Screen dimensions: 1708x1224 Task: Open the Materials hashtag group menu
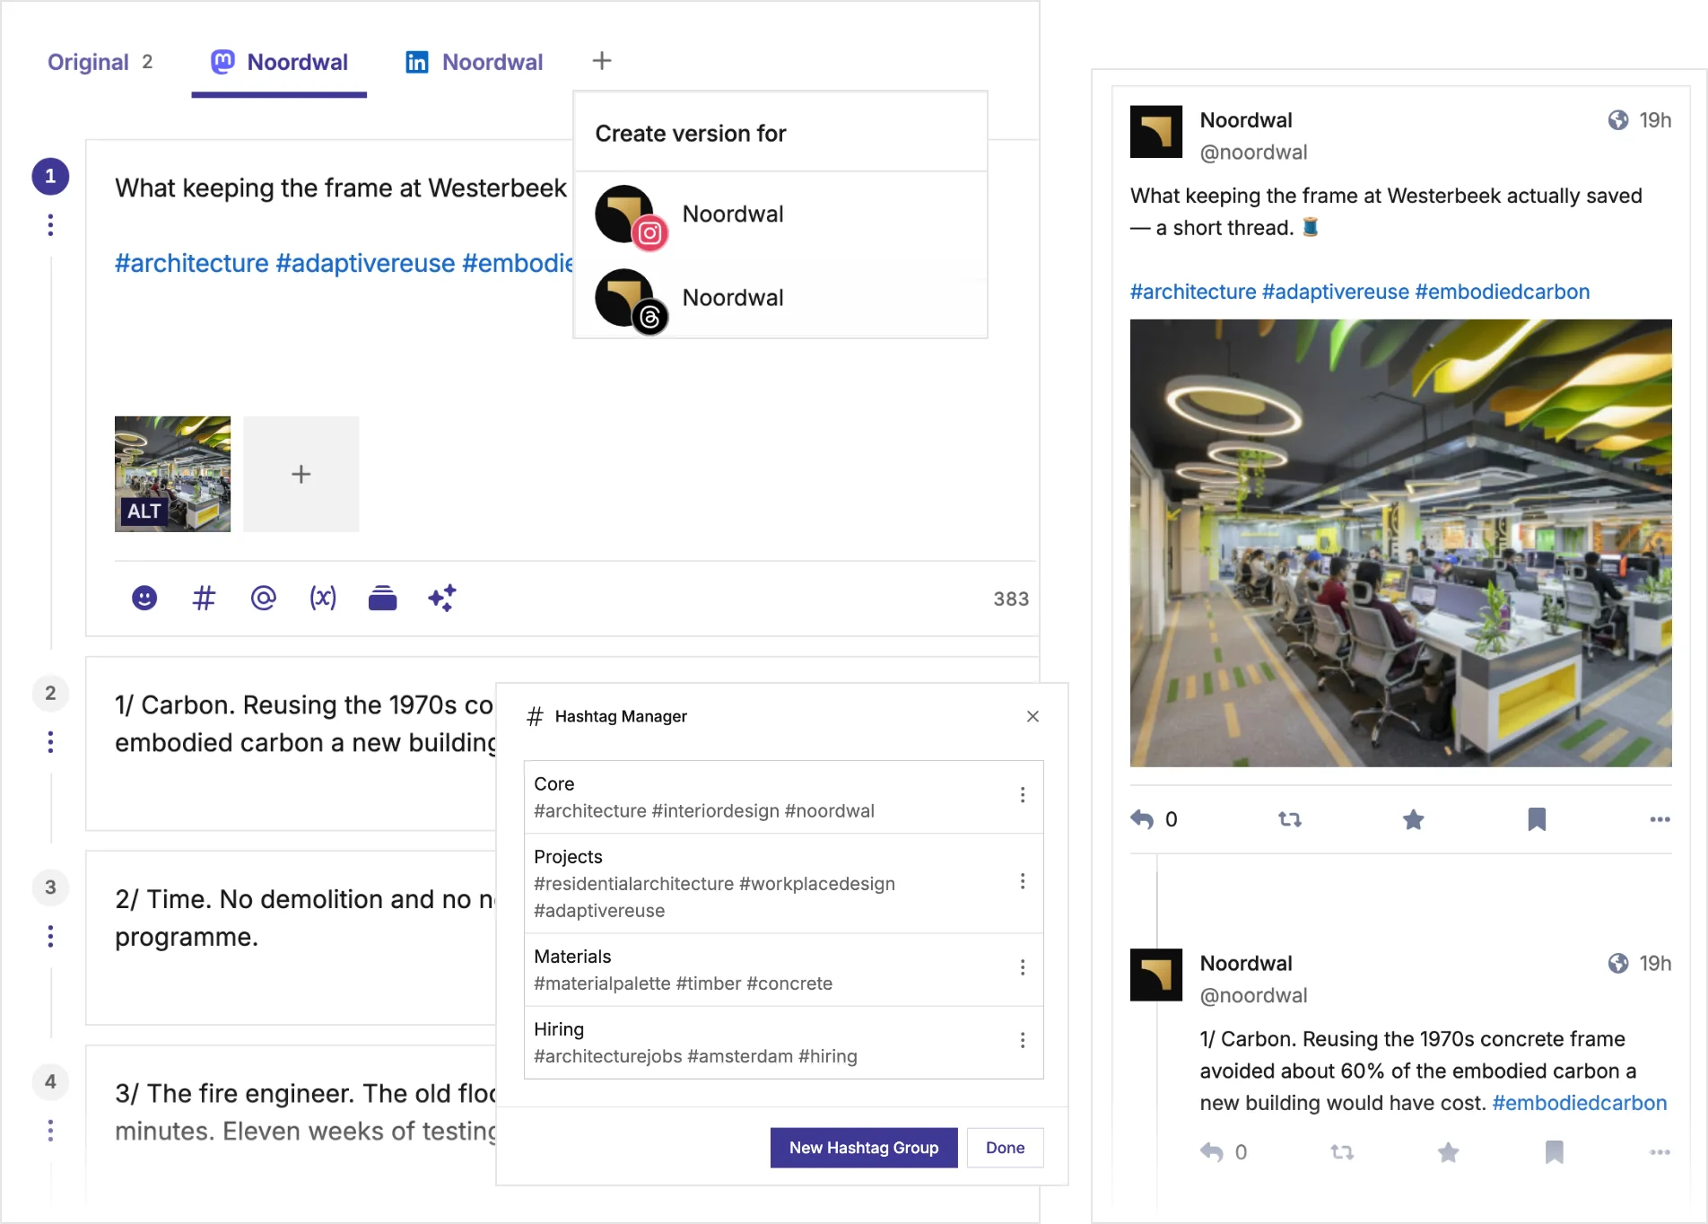coord(1023,967)
